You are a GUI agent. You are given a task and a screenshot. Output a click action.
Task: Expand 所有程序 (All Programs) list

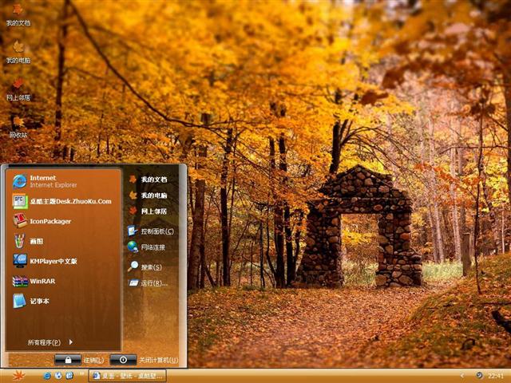click(x=50, y=342)
